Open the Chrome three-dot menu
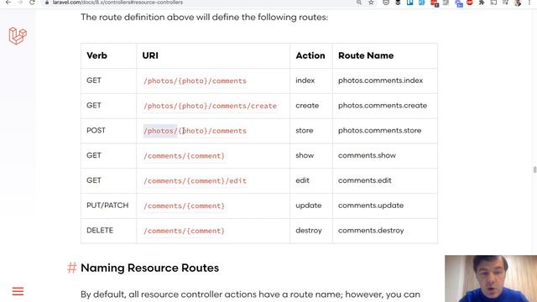 point(529,3)
